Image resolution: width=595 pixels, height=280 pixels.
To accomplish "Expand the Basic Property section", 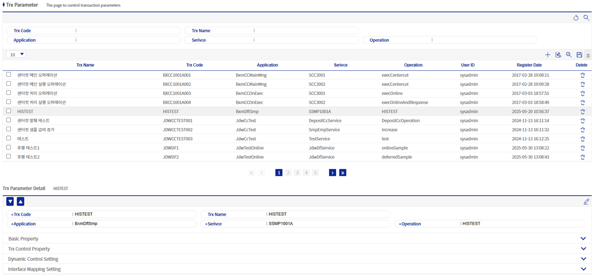I will (x=583, y=239).
